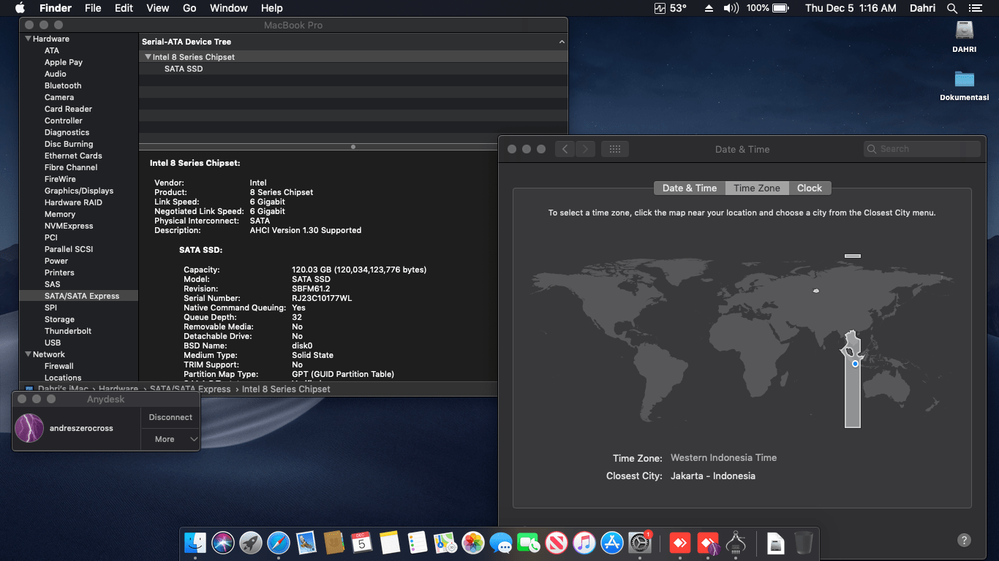Open the More dropdown in AnyDesk

pyautogui.click(x=170, y=439)
